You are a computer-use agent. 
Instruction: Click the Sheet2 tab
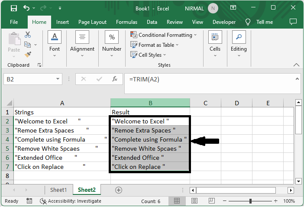click(87, 190)
